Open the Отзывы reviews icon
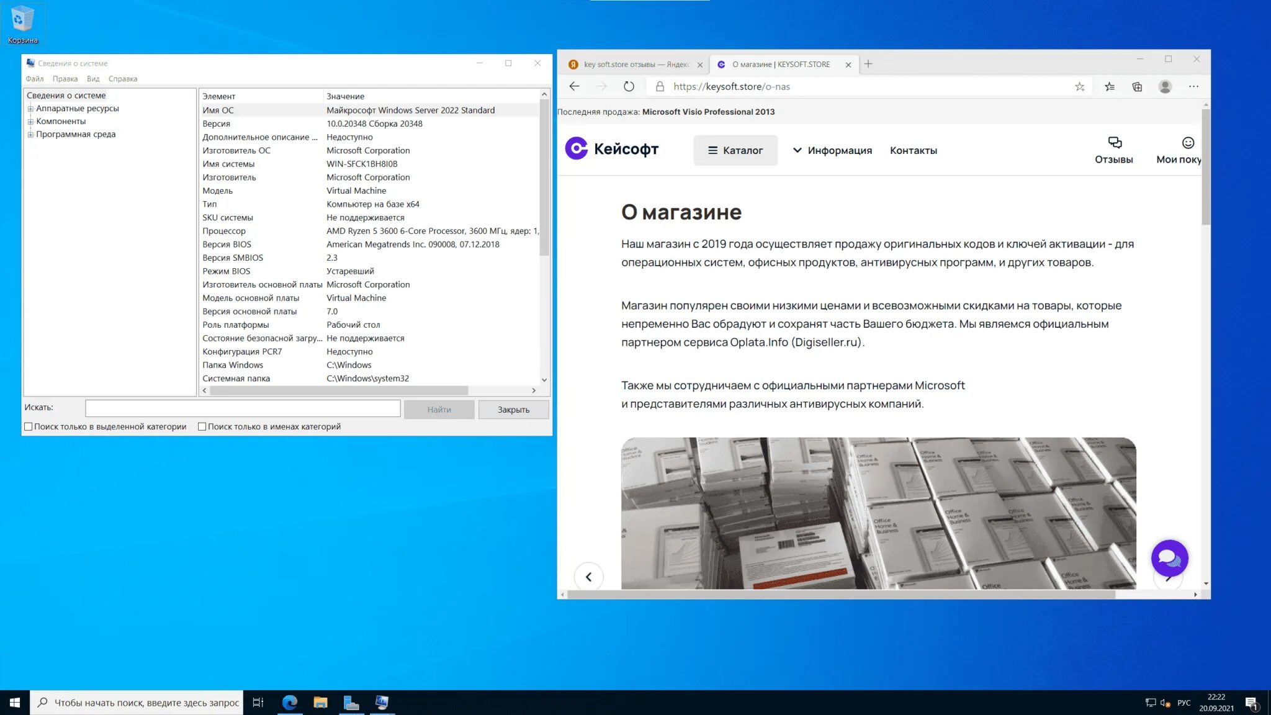 tap(1114, 150)
